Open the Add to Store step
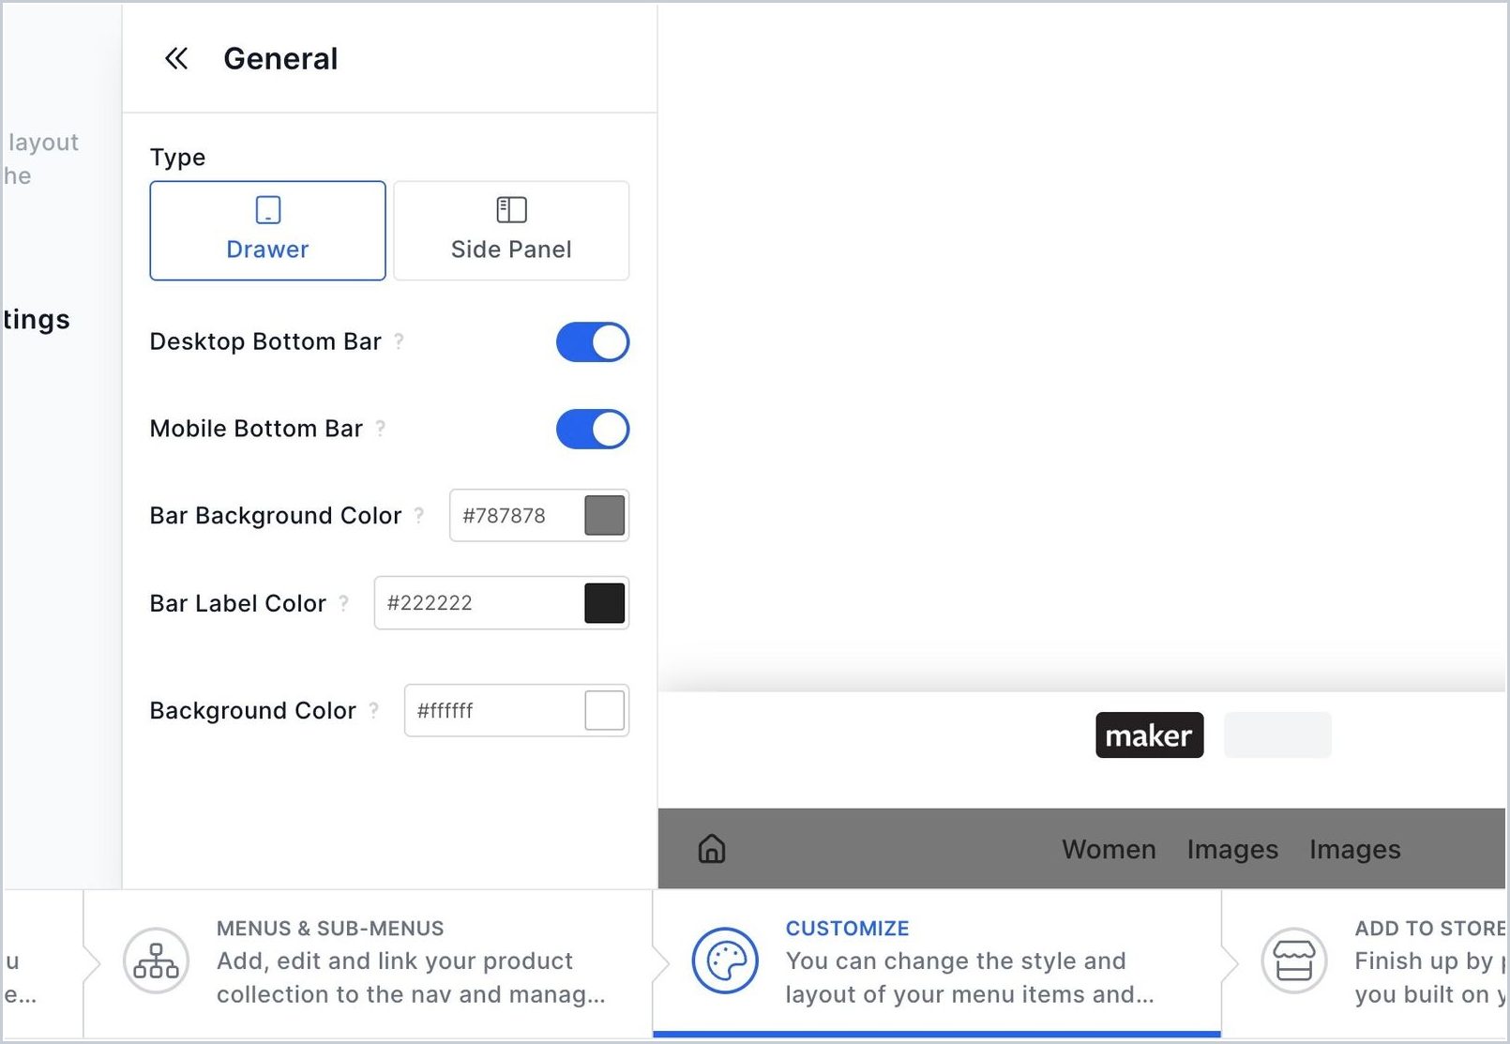The height and width of the screenshot is (1044, 1510). tap(1365, 963)
